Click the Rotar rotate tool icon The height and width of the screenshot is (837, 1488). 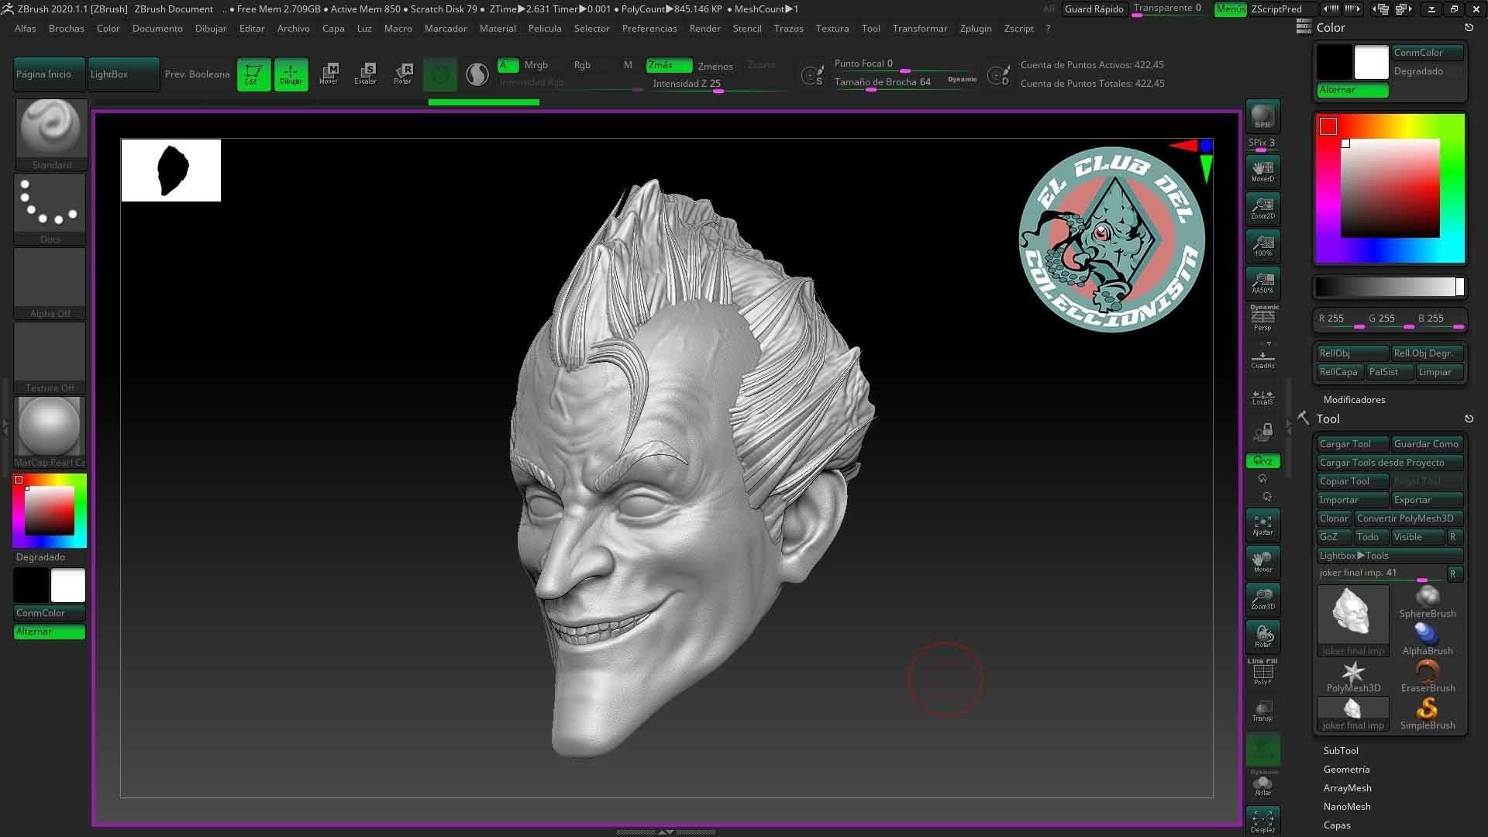coord(403,74)
